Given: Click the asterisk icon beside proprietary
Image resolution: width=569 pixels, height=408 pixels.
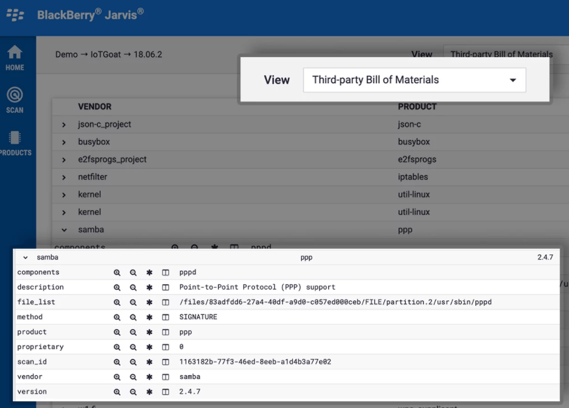Looking at the screenshot, I should tap(149, 347).
